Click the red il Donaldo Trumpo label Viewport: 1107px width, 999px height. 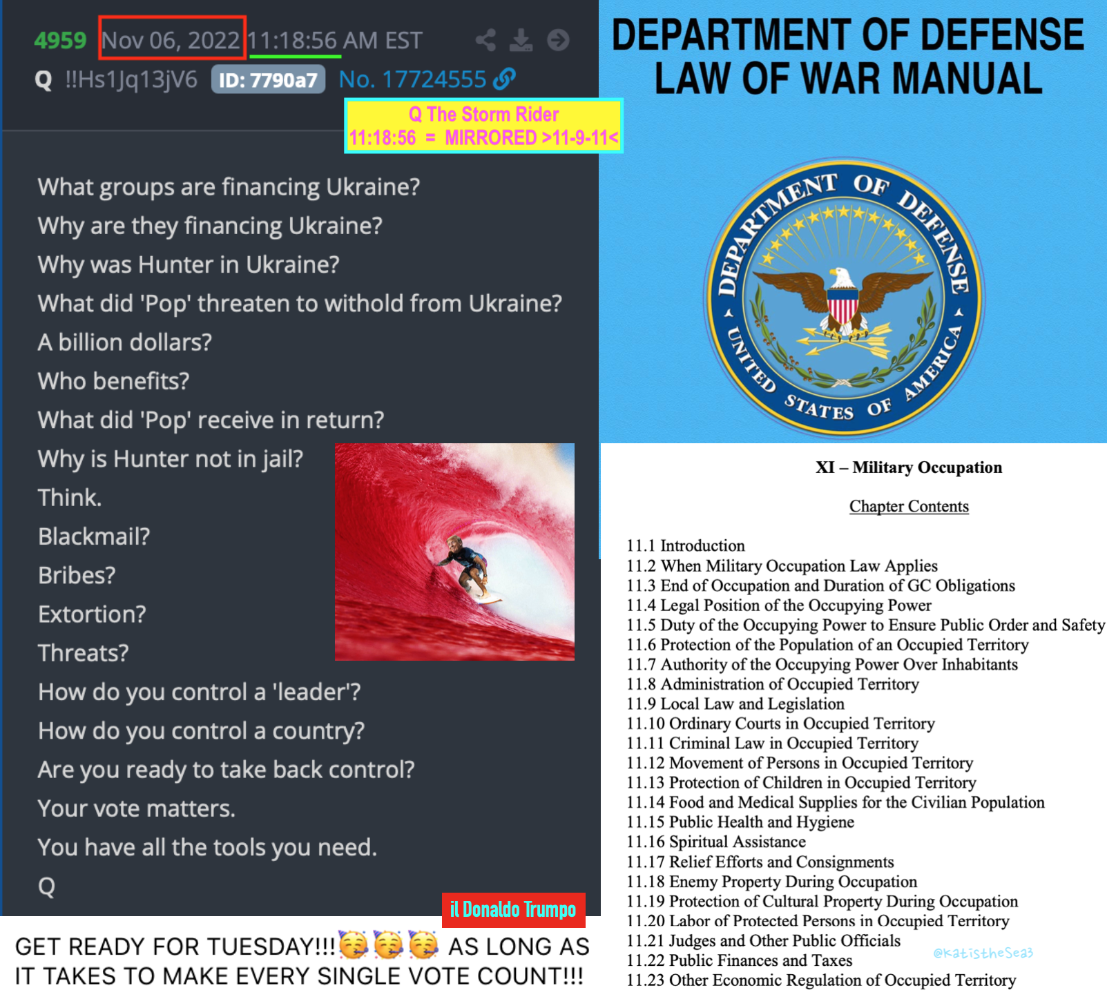pos(513,910)
